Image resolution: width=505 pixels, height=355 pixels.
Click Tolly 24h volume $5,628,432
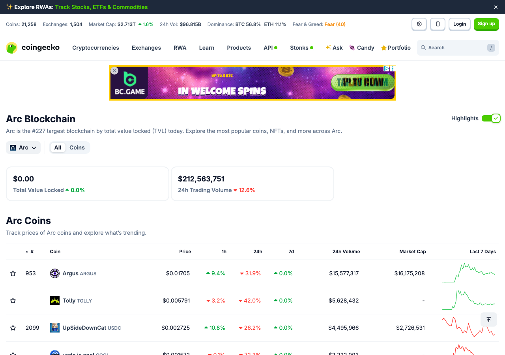[x=344, y=301]
